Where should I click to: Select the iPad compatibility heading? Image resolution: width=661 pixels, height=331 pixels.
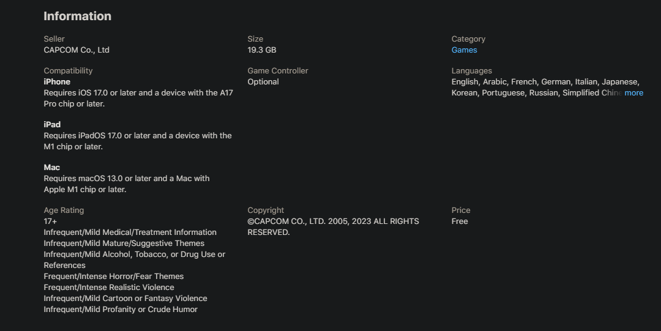click(x=52, y=125)
